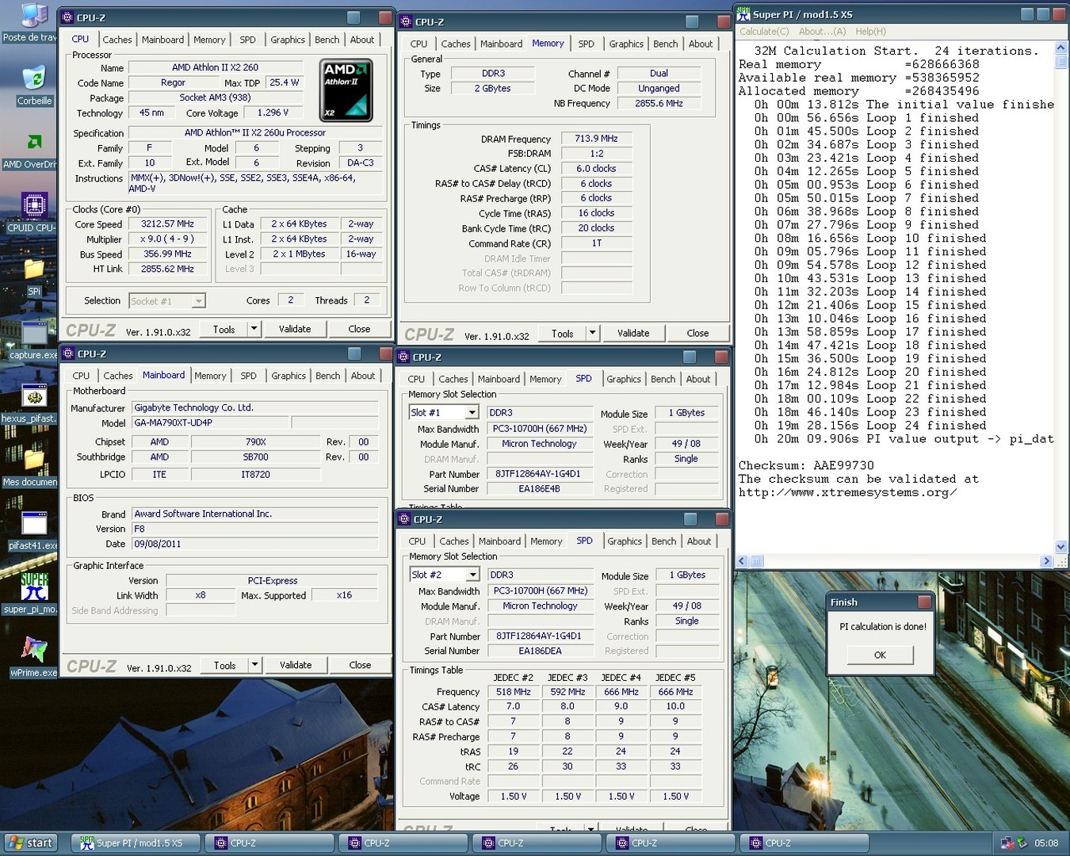Expand the Slot #1 memory slot dropdown
The height and width of the screenshot is (856, 1070).
pos(472,412)
